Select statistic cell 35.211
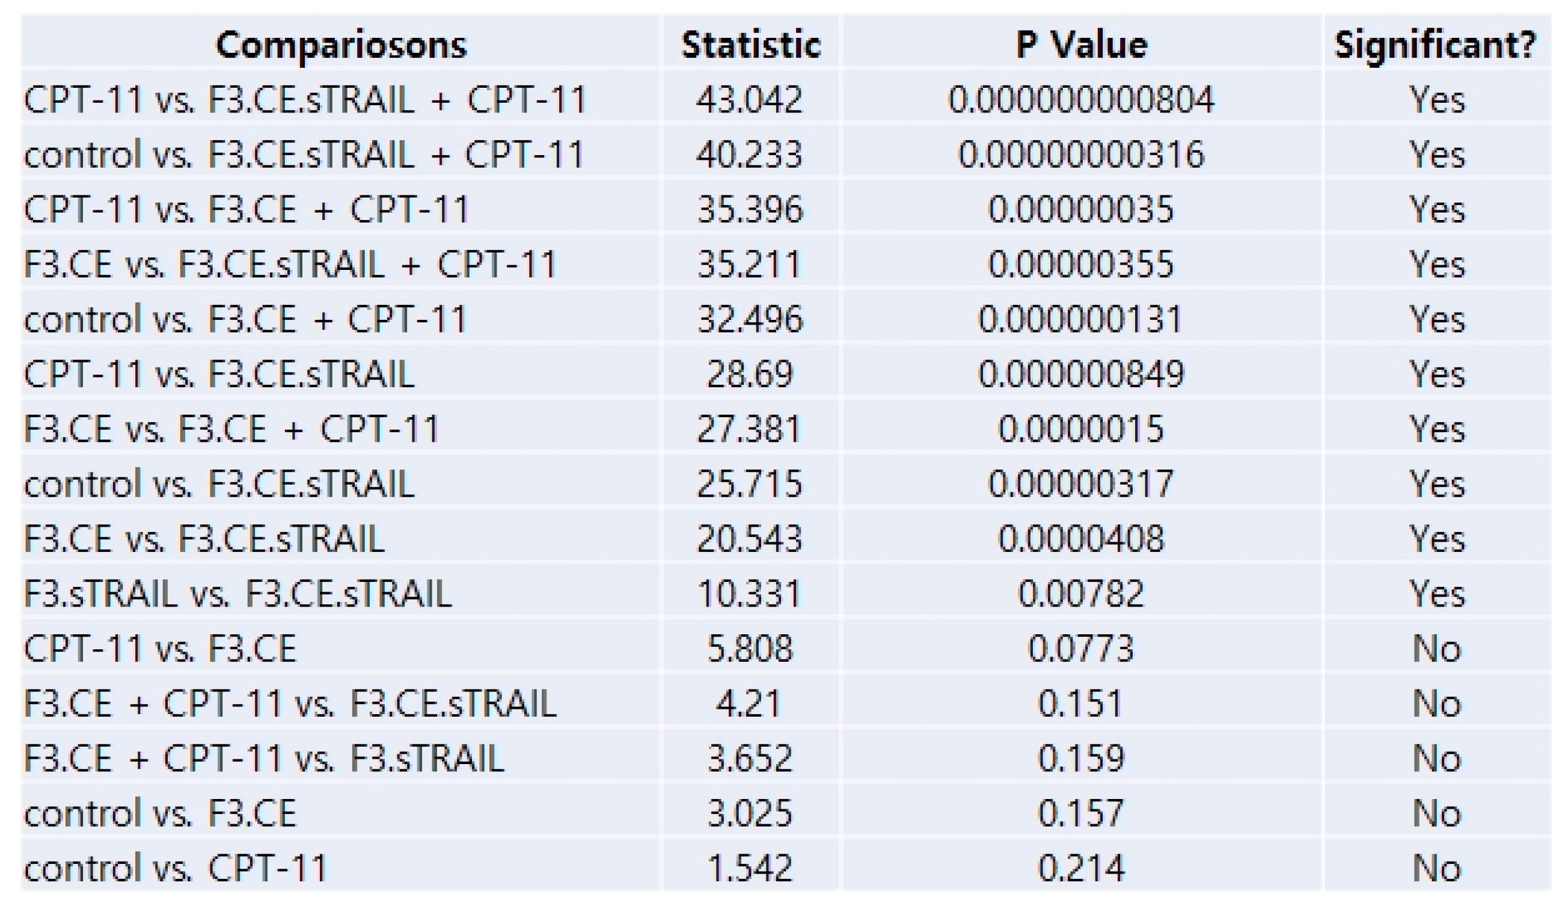This screenshot has width=1568, height=903. click(749, 264)
